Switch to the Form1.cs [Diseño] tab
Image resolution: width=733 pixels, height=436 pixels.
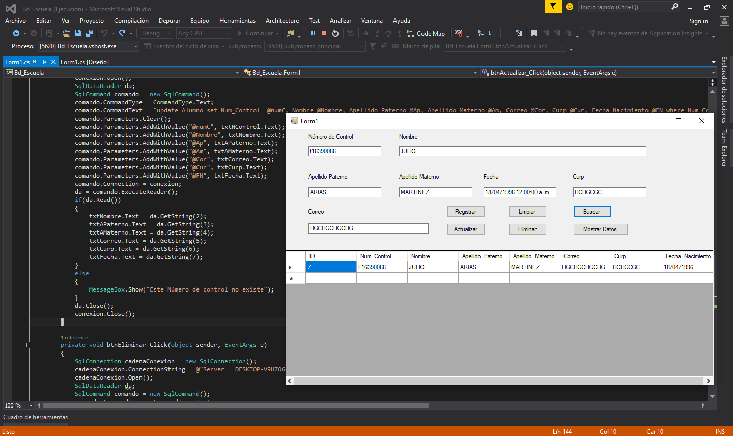(84, 62)
